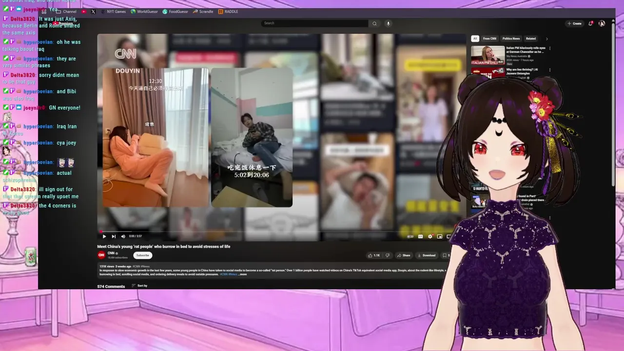
Task: Open the WorldGuessr bookmark
Action: [x=145, y=11]
